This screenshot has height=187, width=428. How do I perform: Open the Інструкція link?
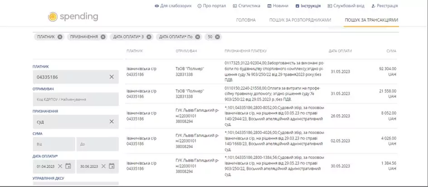click(308, 6)
